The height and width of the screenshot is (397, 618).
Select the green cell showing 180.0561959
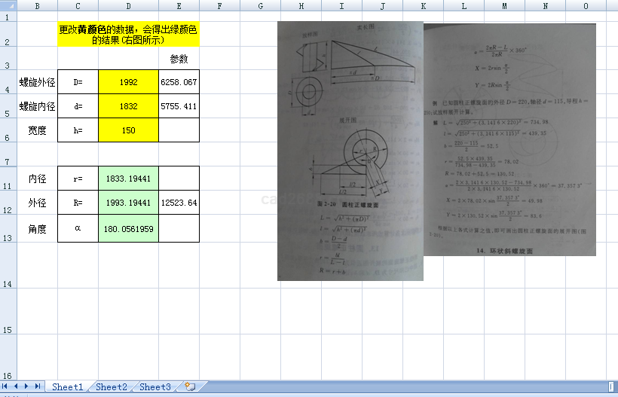[x=128, y=229]
